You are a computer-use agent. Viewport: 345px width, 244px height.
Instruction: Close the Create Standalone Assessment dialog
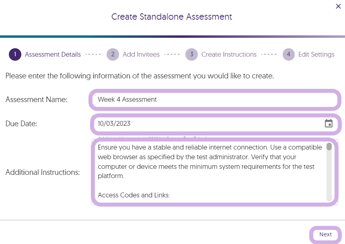[338, 6]
